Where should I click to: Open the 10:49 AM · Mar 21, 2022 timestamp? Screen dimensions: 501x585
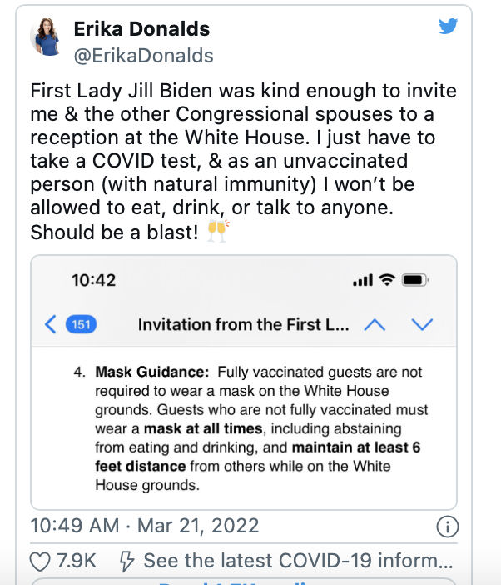click(x=145, y=527)
